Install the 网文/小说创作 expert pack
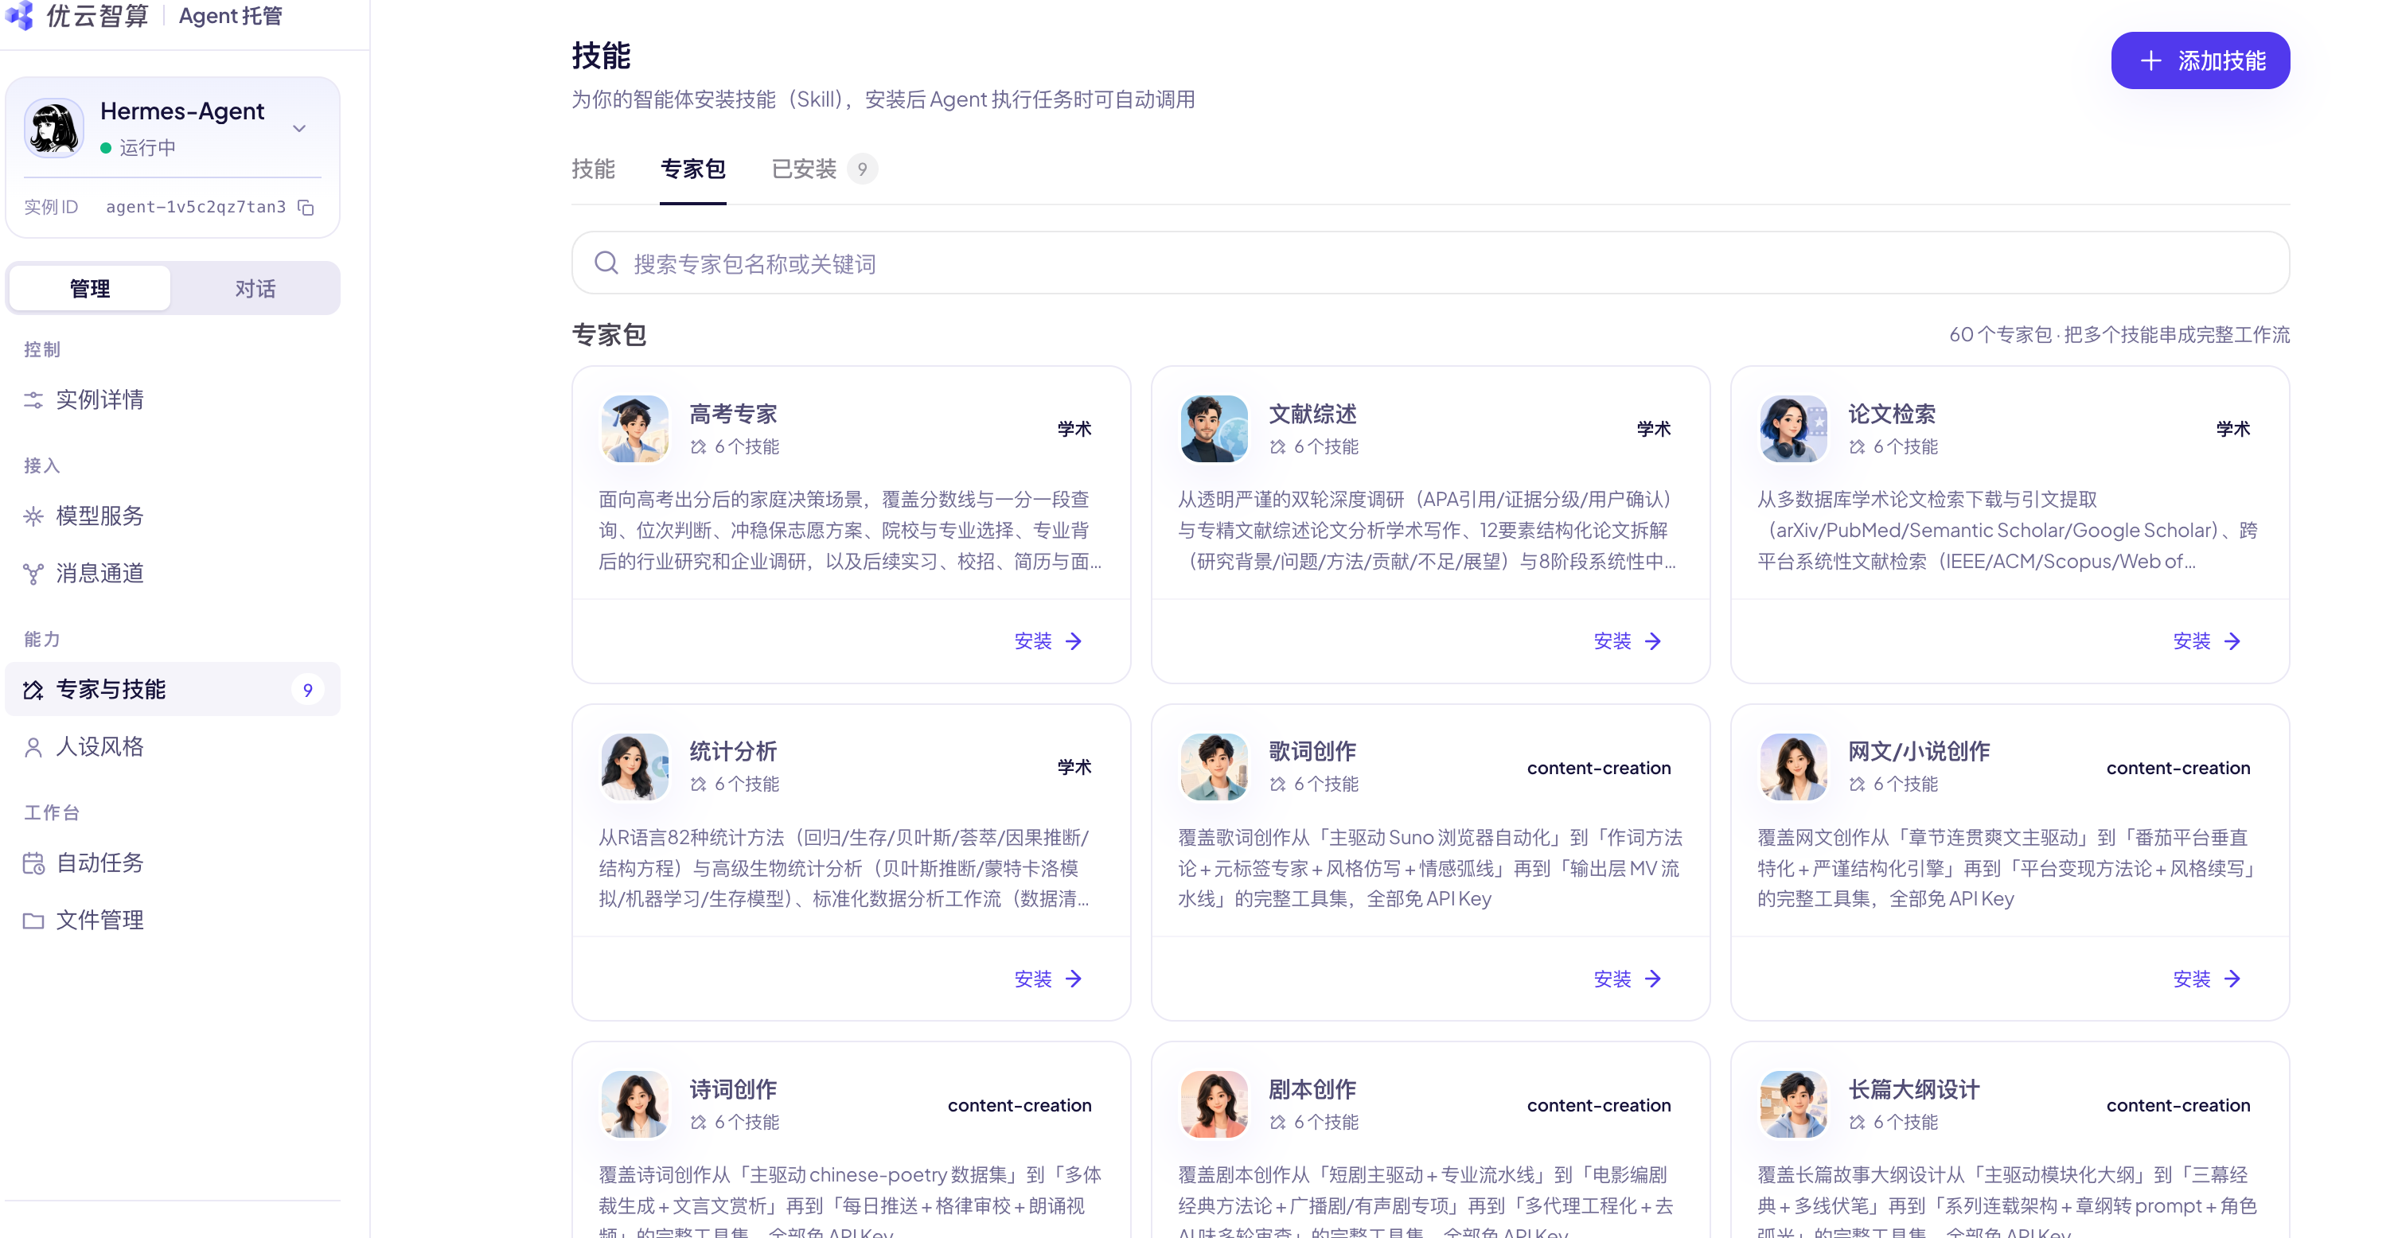Image resolution: width=2394 pixels, height=1238 pixels. 2206,979
